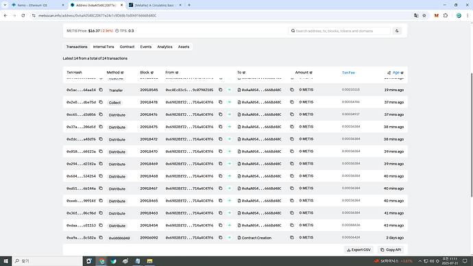Open File Explorer from taskbar
The height and width of the screenshot is (266, 473).
(149, 261)
